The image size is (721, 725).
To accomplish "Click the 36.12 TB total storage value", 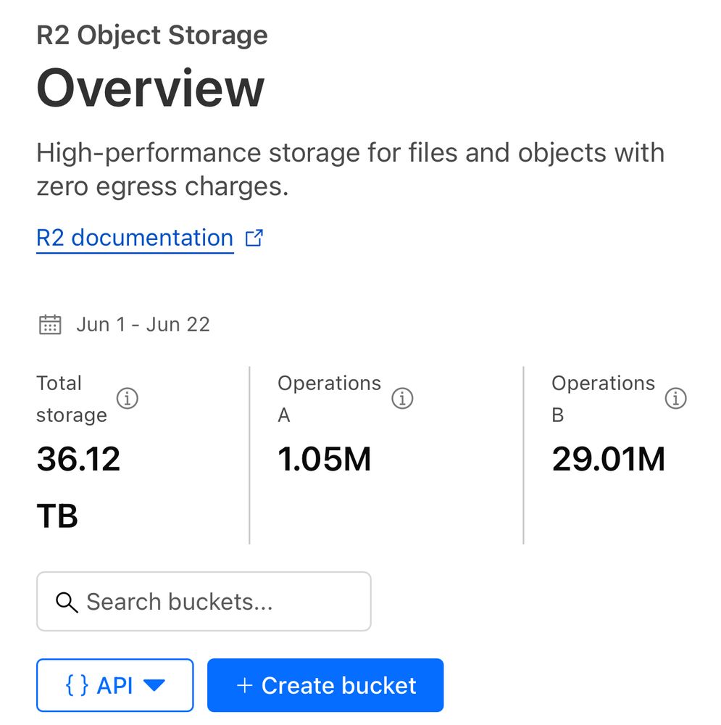I will pos(78,487).
